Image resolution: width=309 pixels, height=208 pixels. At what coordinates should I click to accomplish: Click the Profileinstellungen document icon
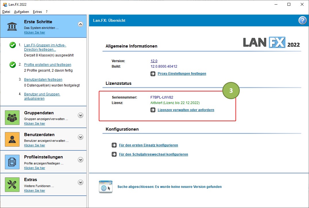pos(12,162)
